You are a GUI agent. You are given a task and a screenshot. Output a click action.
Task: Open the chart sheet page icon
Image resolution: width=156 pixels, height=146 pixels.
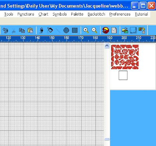[114, 30]
